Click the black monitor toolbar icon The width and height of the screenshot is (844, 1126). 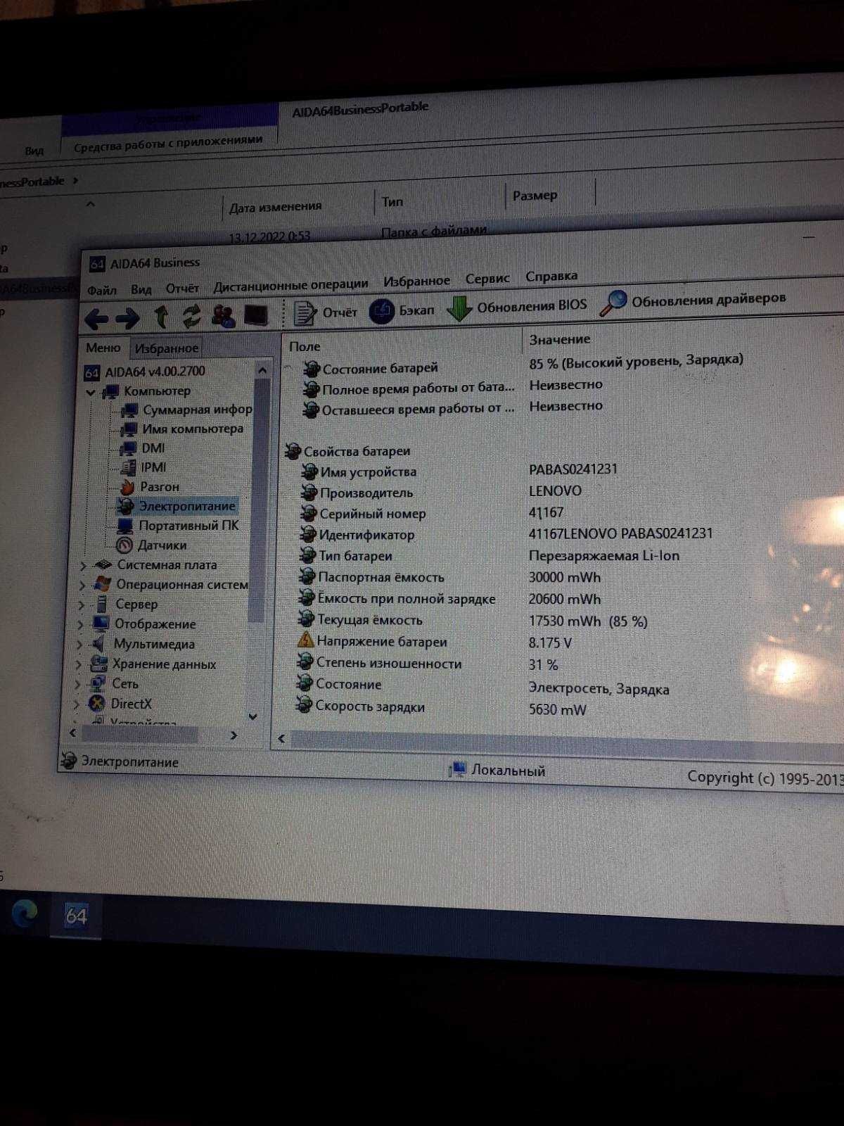(256, 315)
